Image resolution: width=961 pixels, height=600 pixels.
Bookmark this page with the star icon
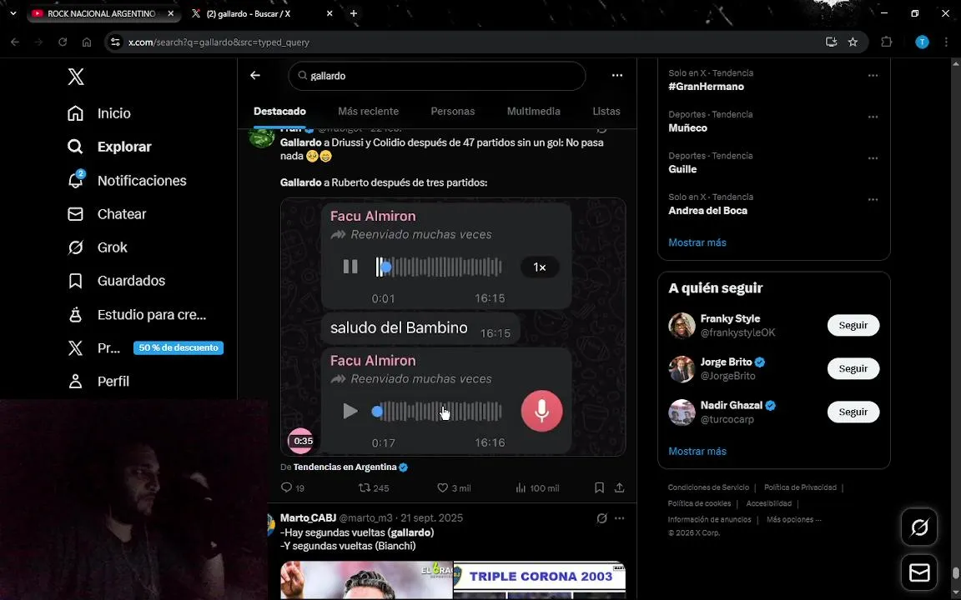pyautogui.click(x=853, y=42)
